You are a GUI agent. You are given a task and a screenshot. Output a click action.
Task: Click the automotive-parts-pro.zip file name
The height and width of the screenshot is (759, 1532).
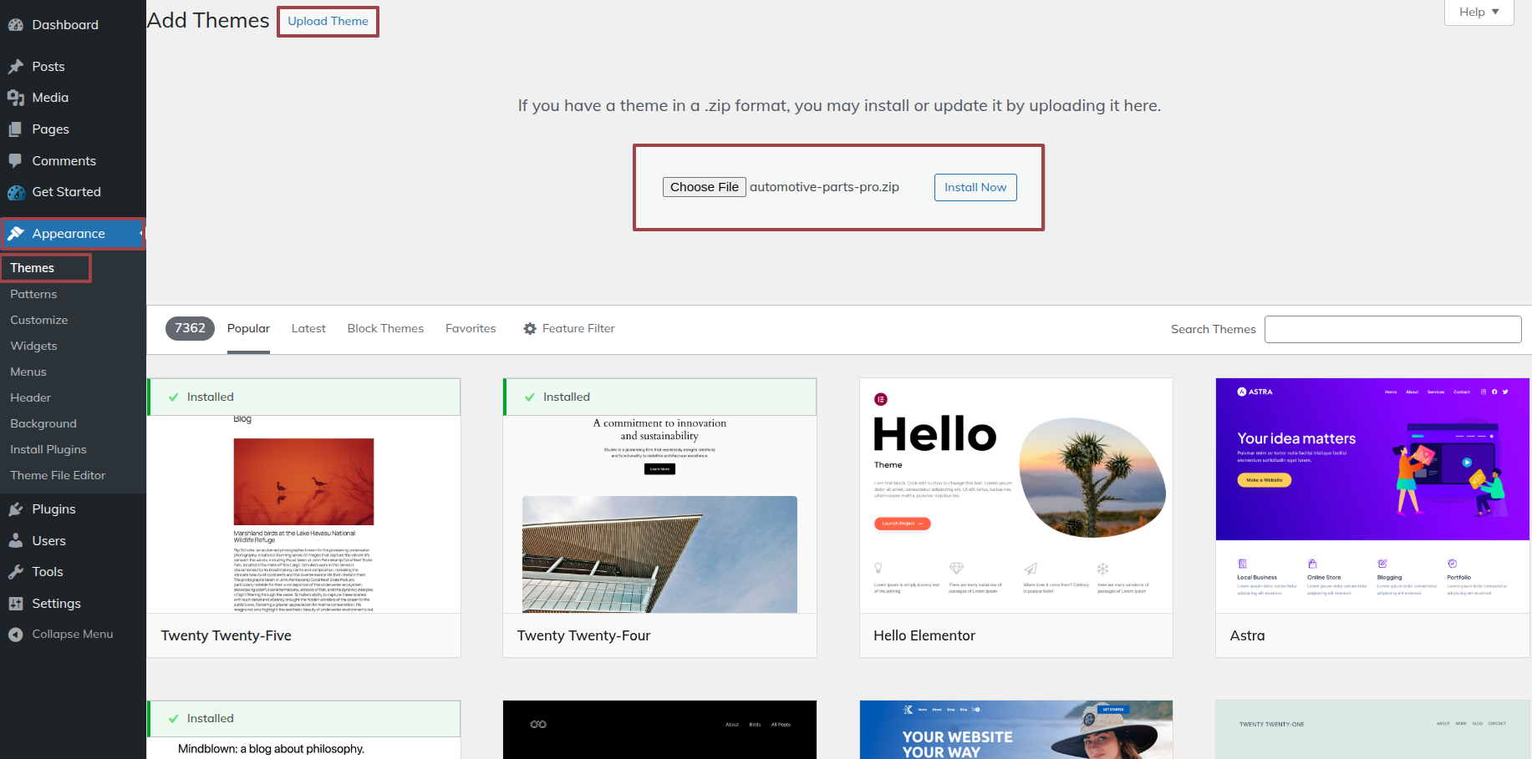tap(824, 187)
